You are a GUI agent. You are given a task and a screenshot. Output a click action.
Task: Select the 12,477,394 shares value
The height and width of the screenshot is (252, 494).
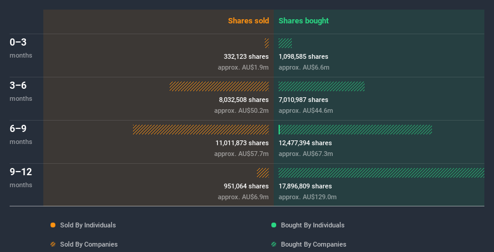305,143
